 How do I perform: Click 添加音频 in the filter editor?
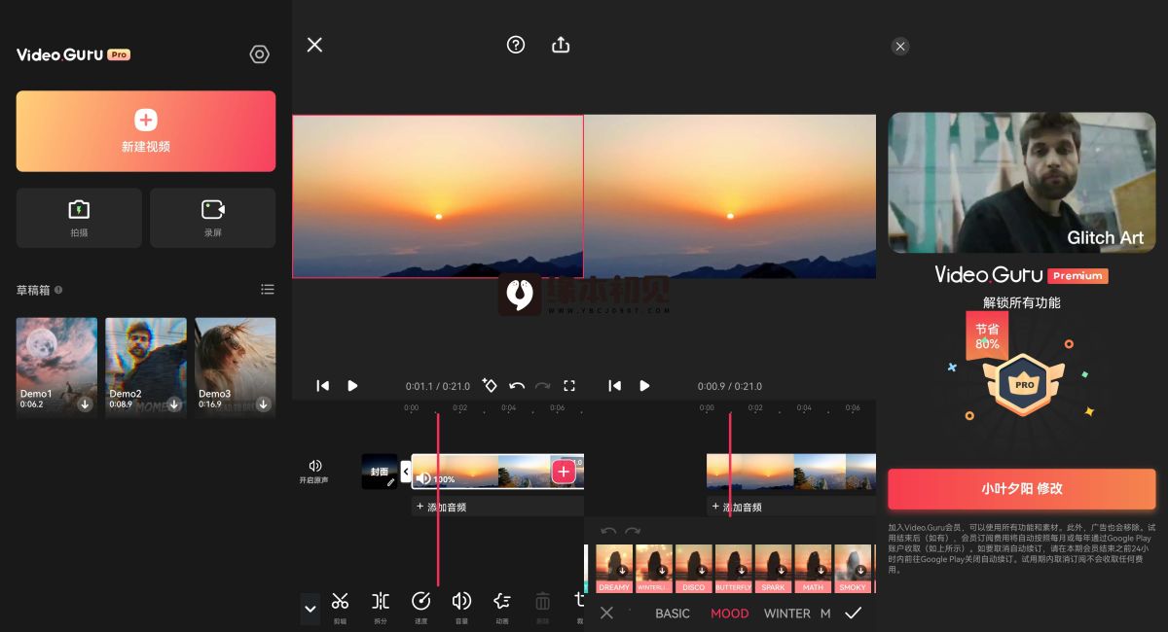737,507
